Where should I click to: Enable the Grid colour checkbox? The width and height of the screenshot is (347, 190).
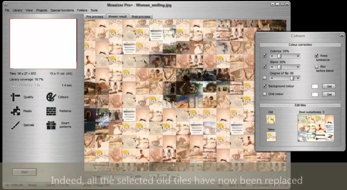tap(265, 94)
